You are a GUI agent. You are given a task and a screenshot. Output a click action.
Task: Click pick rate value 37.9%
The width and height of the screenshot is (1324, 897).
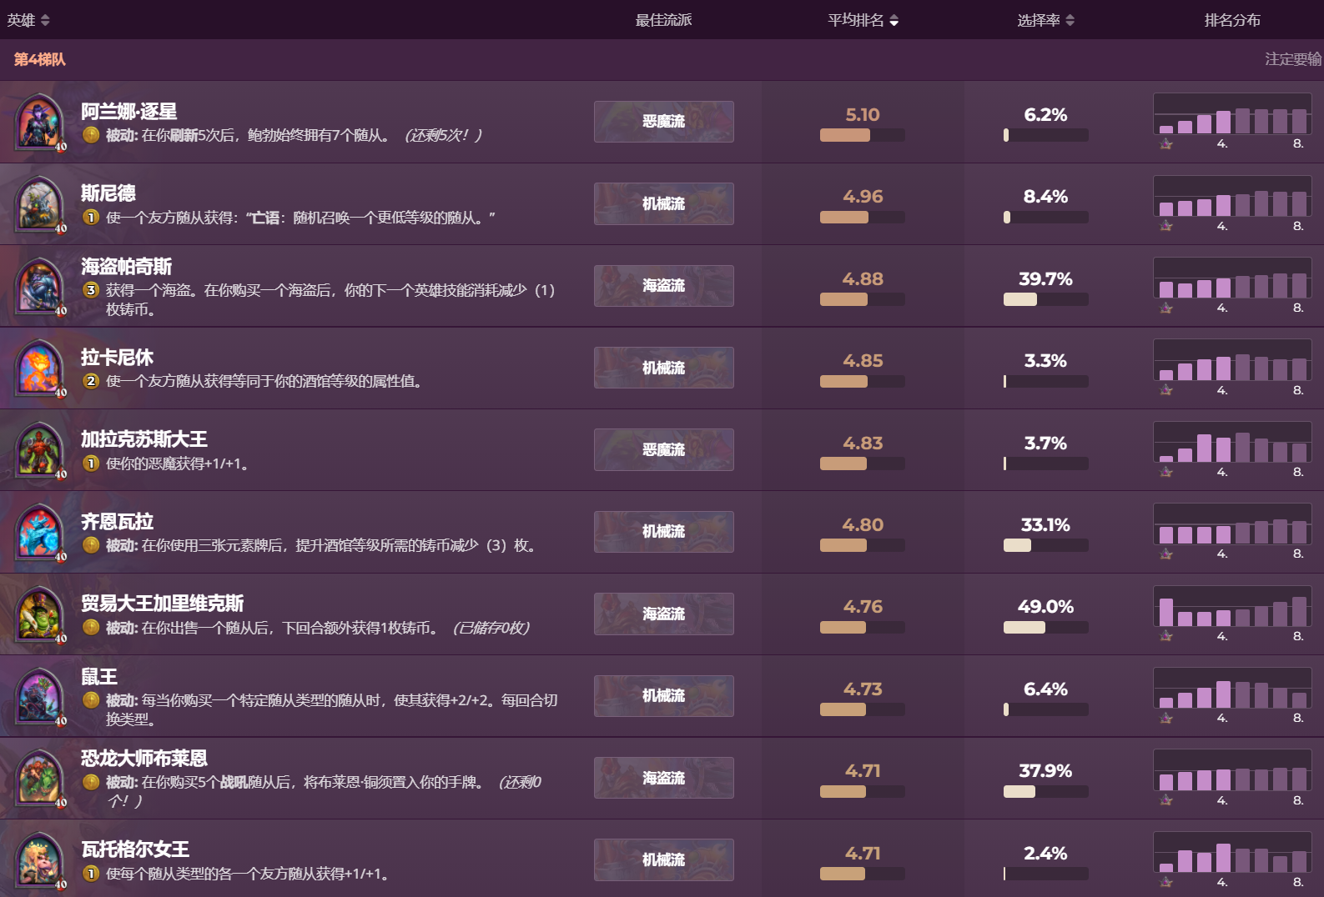tap(1045, 771)
